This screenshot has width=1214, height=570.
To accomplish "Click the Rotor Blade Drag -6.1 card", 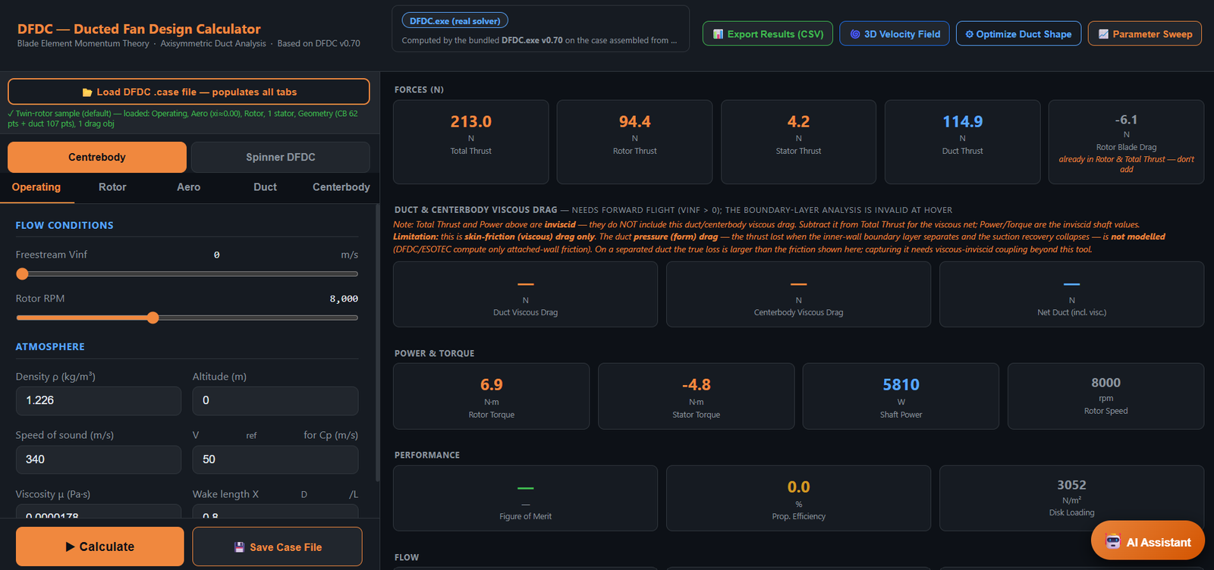I will pyautogui.click(x=1127, y=142).
